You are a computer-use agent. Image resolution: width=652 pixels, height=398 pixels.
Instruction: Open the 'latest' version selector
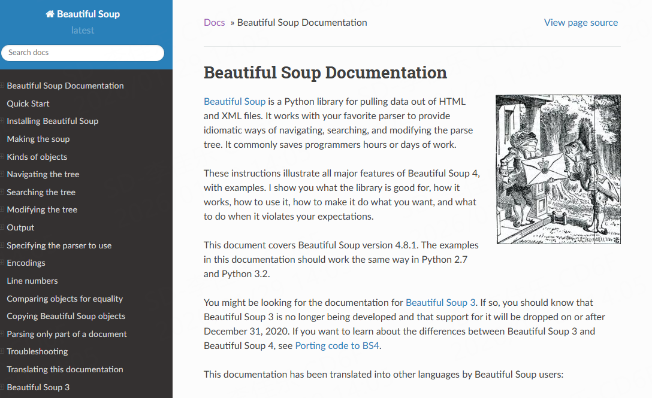pyautogui.click(x=82, y=30)
